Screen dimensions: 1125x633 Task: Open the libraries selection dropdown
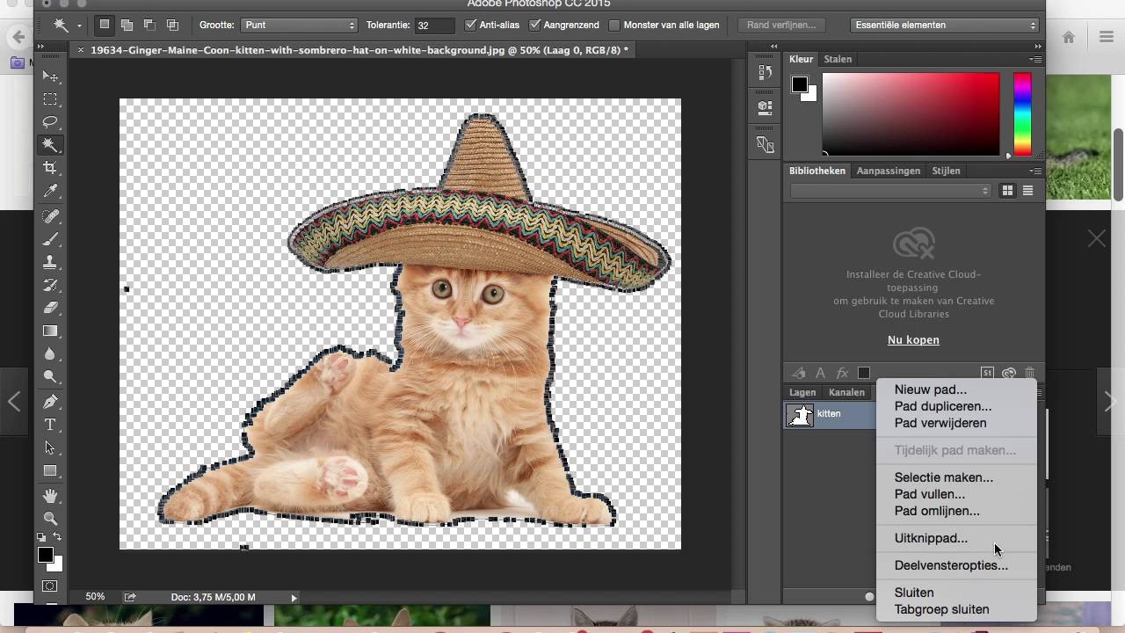[x=890, y=191]
